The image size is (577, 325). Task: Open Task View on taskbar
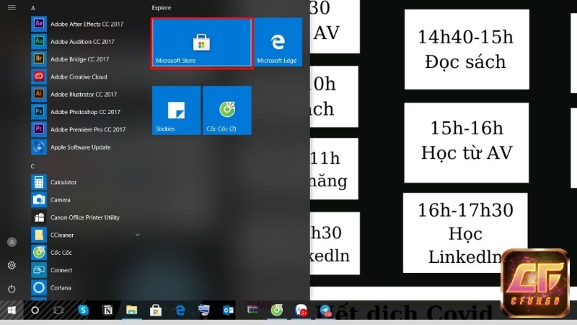58,311
